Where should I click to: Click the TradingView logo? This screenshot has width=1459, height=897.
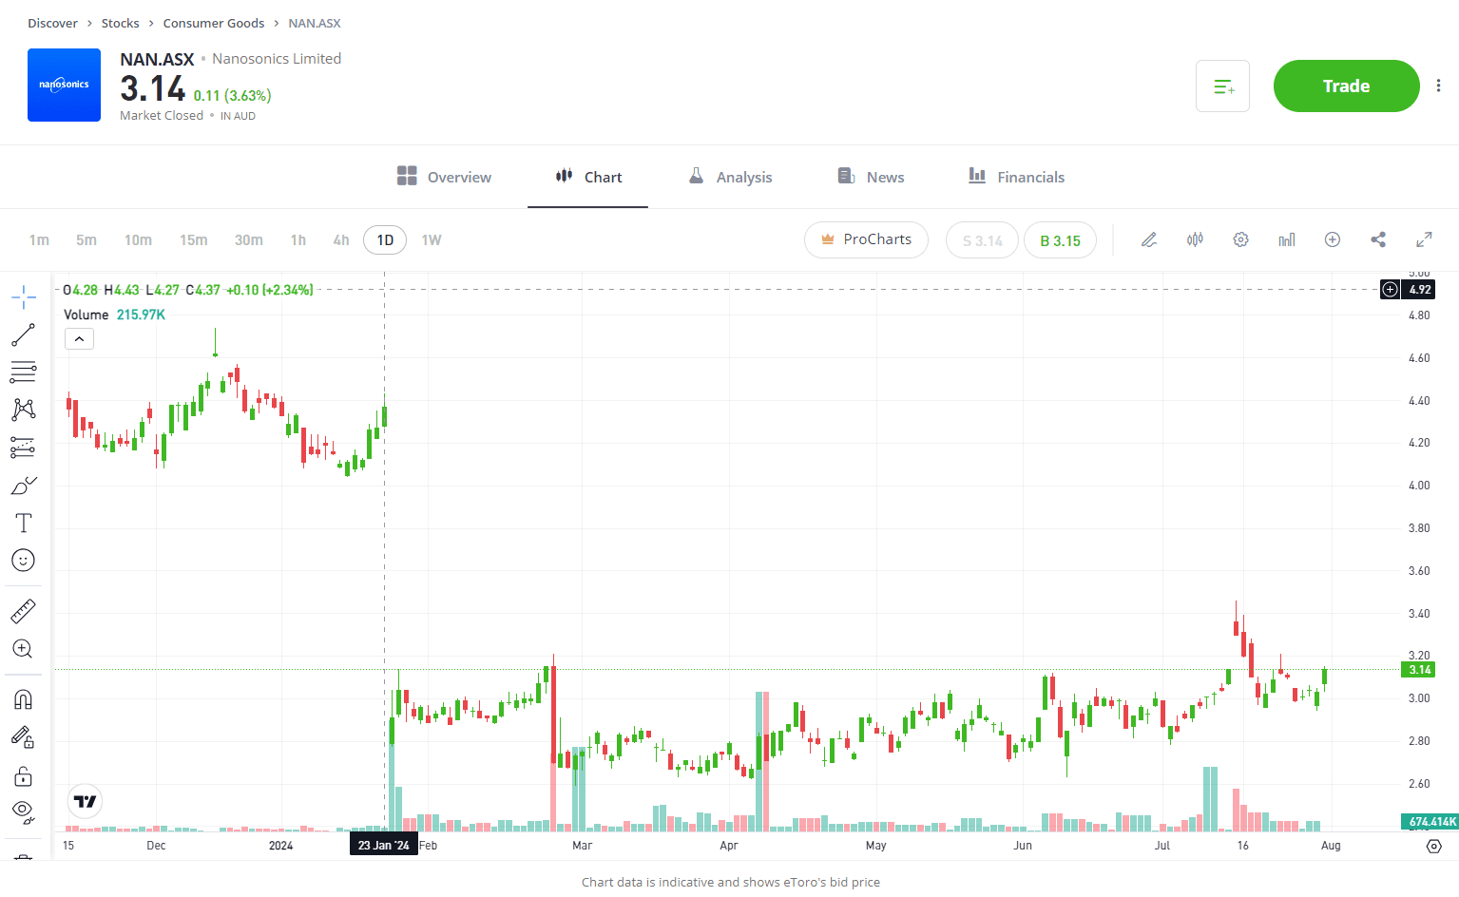click(x=86, y=801)
